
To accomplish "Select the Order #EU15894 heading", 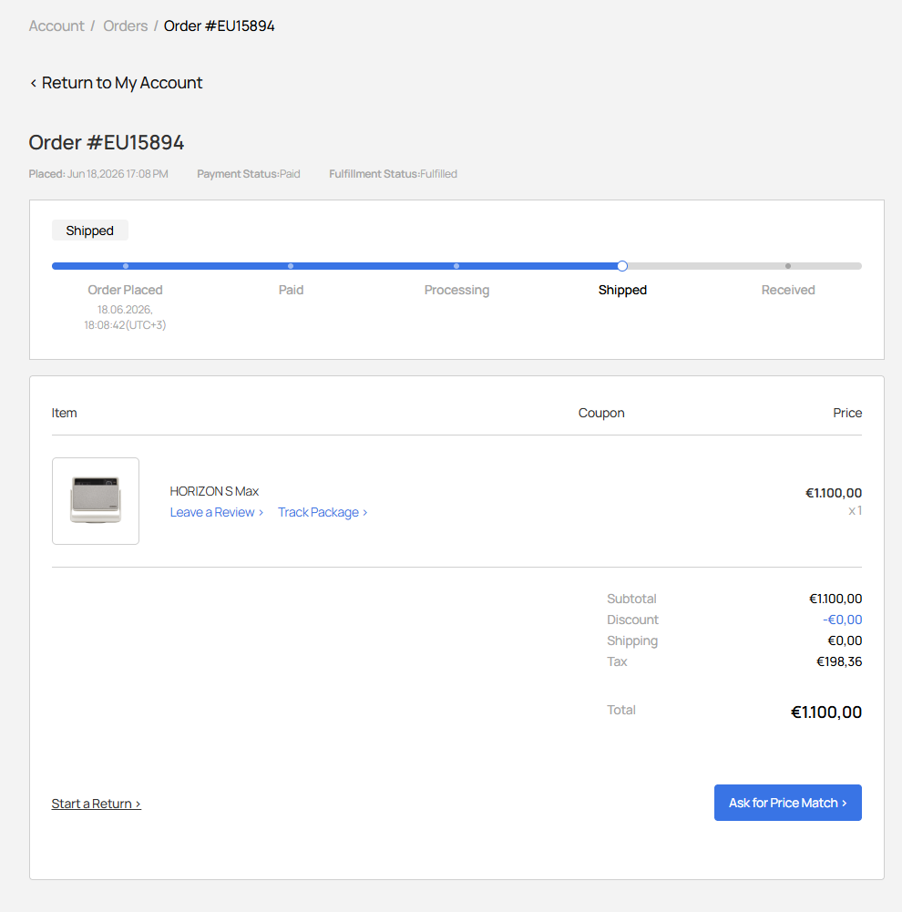I will (107, 142).
